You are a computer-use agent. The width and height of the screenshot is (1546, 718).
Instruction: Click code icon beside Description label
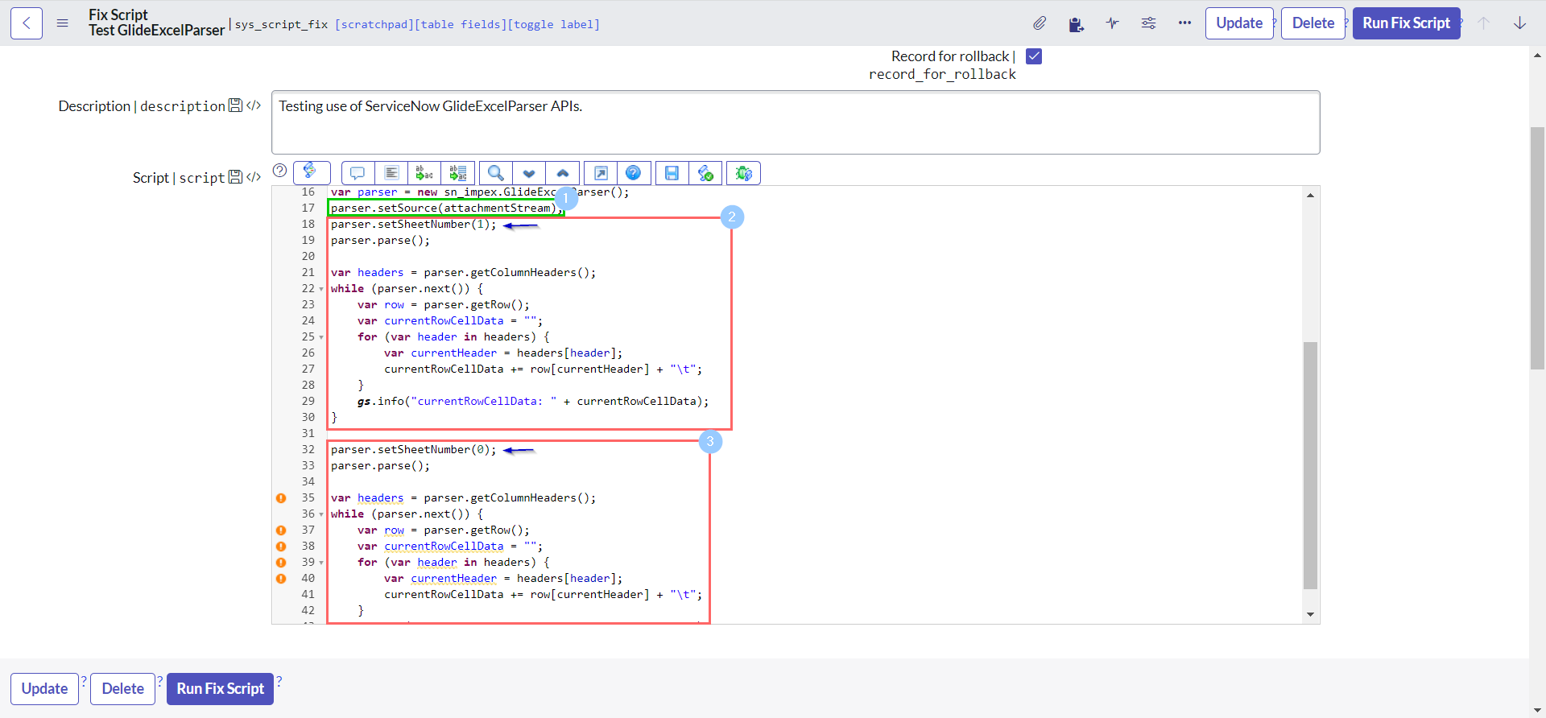(x=254, y=105)
